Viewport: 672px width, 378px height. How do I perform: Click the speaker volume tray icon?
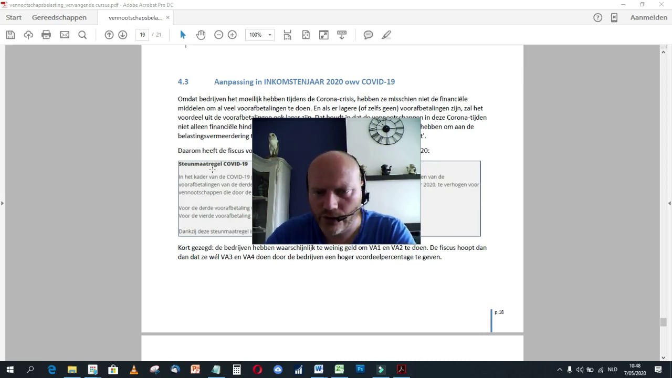point(580,370)
